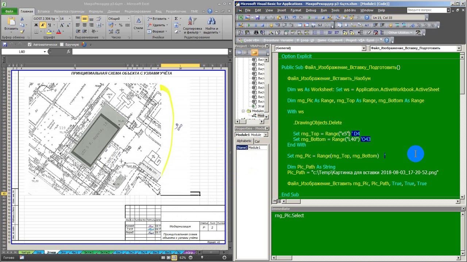Check the Вручную checkbox
This screenshot has height=262, width=467.
coord(62,44)
